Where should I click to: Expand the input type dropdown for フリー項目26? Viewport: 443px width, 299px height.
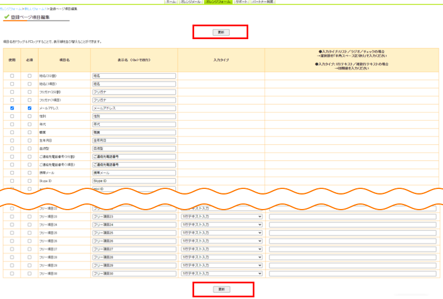point(222,241)
